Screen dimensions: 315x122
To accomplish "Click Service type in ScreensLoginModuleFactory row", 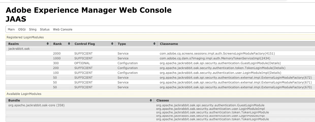I will pos(123,54).
